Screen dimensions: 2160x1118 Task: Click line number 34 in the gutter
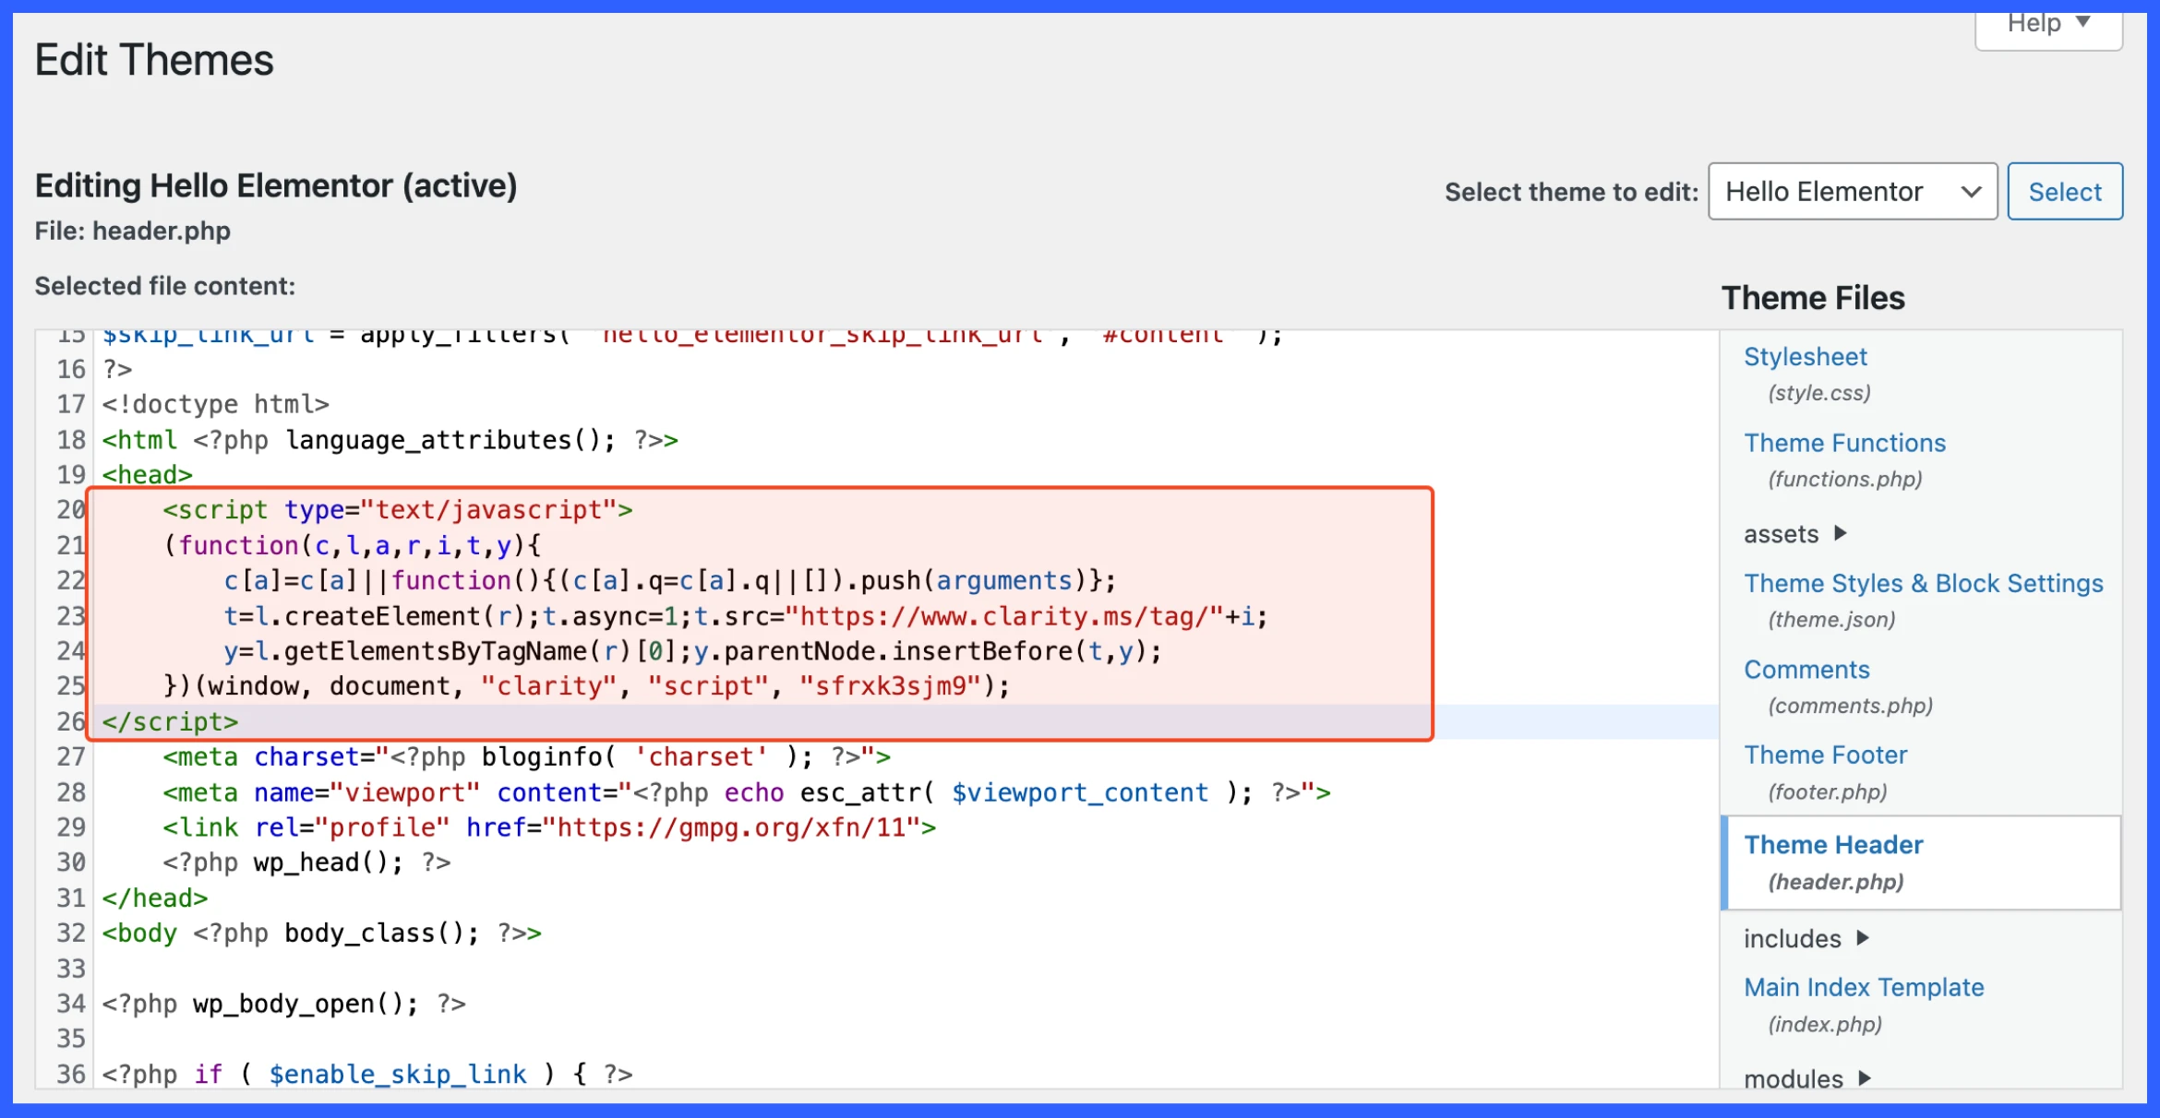(x=70, y=1005)
